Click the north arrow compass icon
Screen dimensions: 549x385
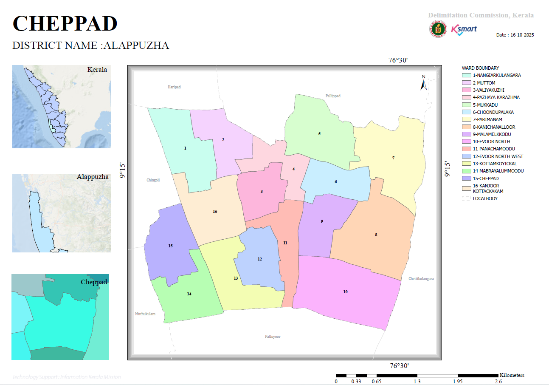[x=423, y=82]
